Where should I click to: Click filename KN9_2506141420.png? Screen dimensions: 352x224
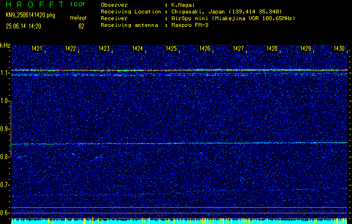click(x=30, y=15)
